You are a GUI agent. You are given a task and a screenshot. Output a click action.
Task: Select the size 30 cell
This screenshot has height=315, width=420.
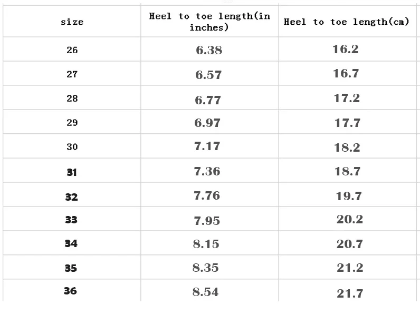[x=72, y=147]
